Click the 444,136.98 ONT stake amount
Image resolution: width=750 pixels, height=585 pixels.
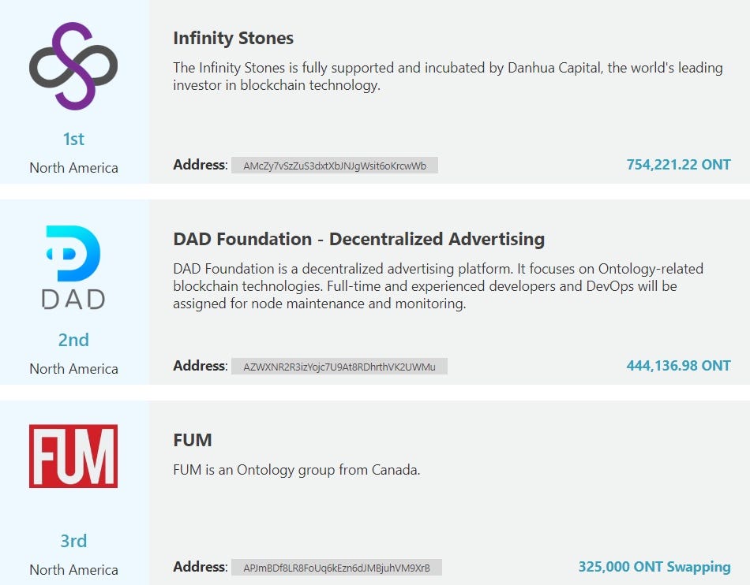point(678,366)
